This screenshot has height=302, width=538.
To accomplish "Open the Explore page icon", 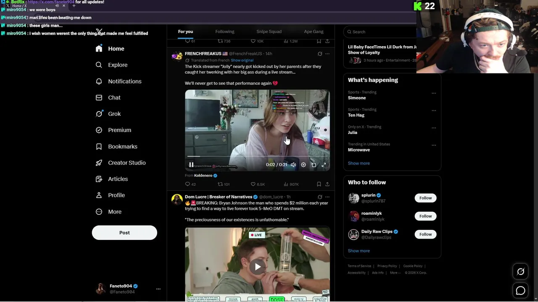I will (99, 65).
